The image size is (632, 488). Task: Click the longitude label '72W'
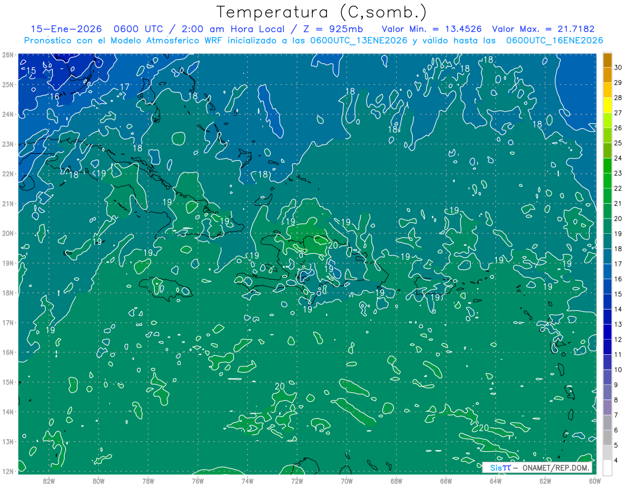(297, 481)
